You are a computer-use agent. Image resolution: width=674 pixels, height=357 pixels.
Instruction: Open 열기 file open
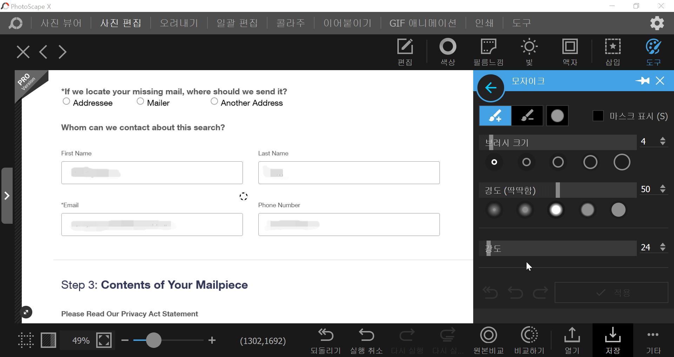click(572, 340)
